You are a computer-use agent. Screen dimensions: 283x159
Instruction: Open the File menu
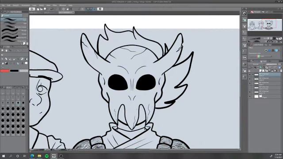[3, 5]
